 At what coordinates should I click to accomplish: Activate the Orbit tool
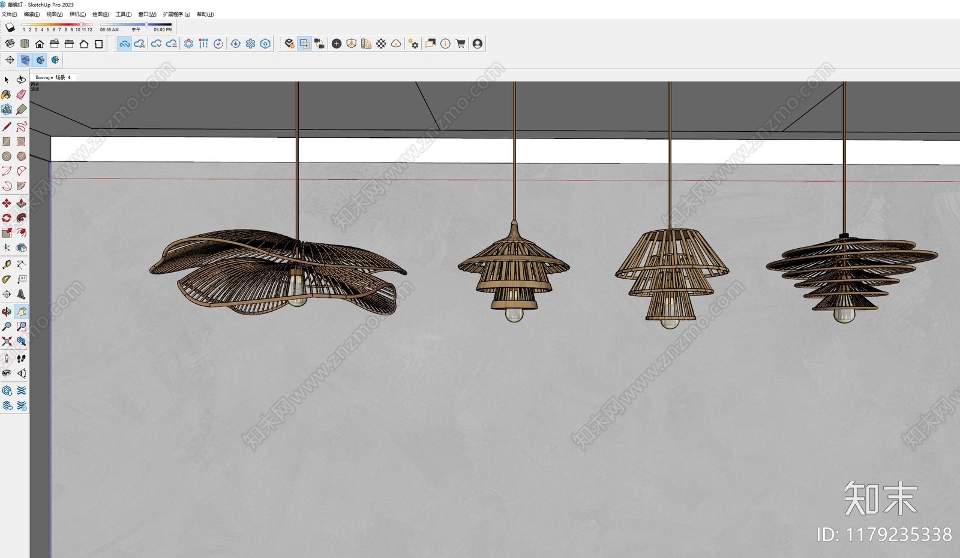(7, 312)
